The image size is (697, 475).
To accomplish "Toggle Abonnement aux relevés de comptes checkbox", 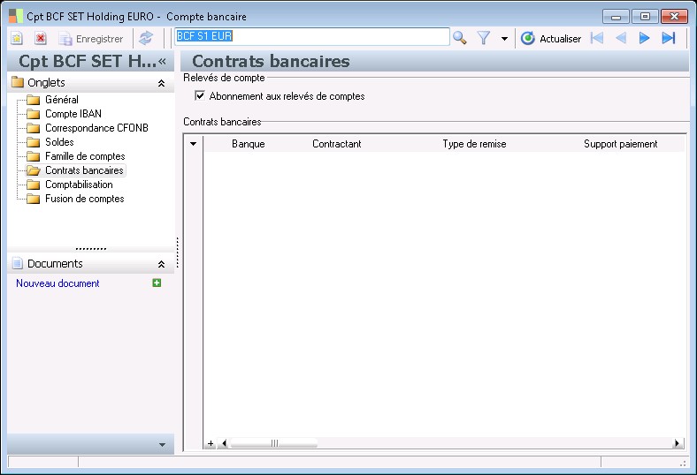I will 200,96.
